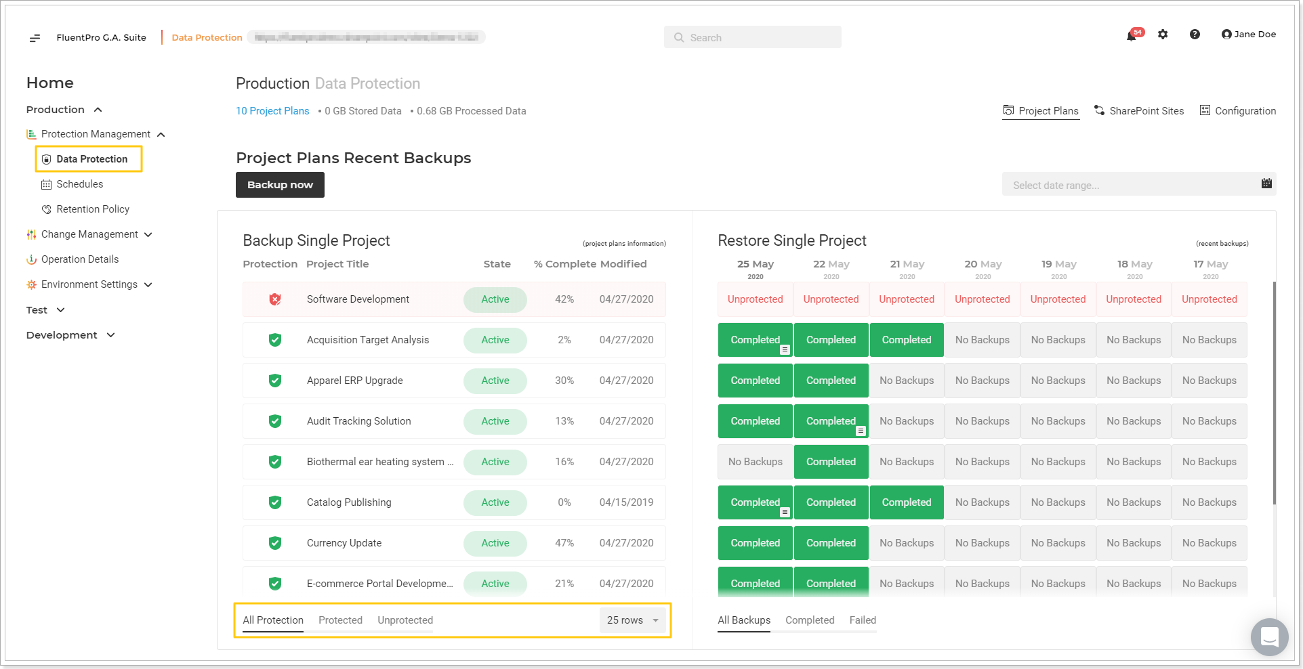Expand the Development environment section
Viewport: 1303px width, 669px height.
[x=110, y=335]
